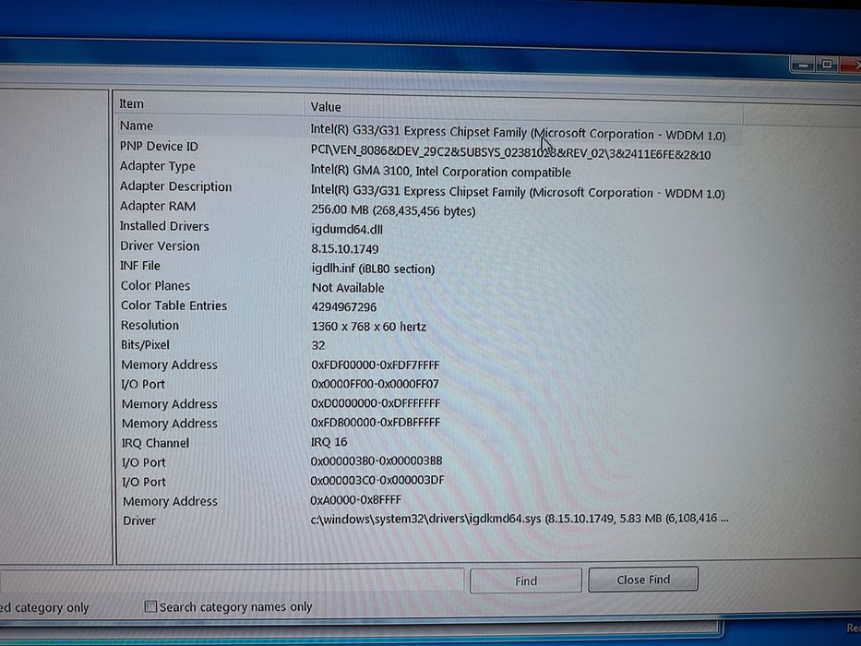Click the value igdlh.inf (iBLB0 section)
Image resolution: width=861 pixels, height=646 pixels.
pyautogui.click(x=373, y=269)
